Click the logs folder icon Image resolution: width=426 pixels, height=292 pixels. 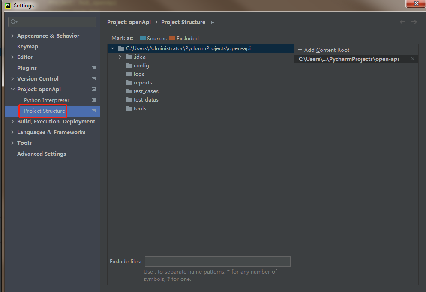(x=129, y=74)
